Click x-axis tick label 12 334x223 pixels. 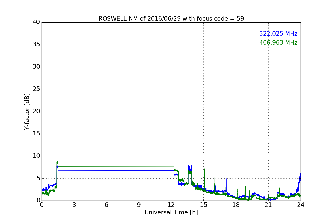pyautogui.click(x=171, y=205)
